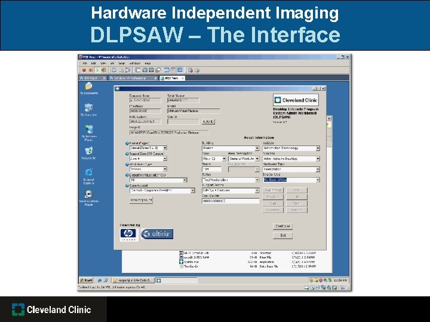Open the VMware Windows menu
430x322 pixels.
(x=135, y=63)
